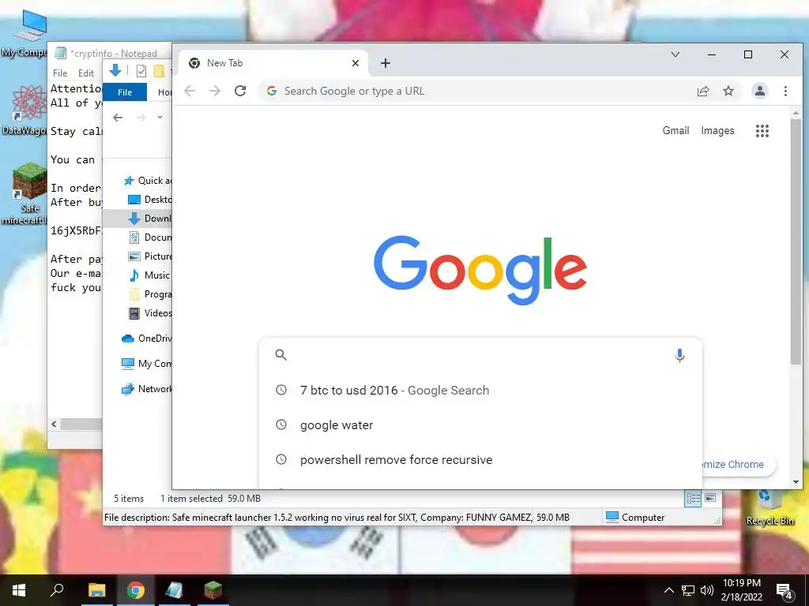
Task: Select the Recycle Bin desktop icon
Action: pos(769,507)
